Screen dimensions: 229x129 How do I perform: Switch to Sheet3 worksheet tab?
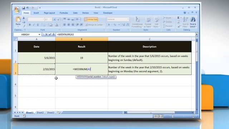pos(50,113)
